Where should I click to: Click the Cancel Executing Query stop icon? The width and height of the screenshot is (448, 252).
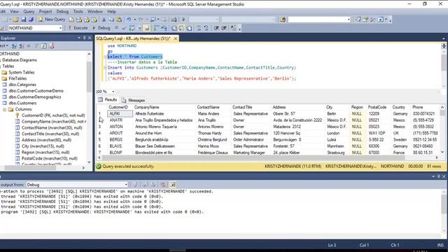tap(116, 28)
